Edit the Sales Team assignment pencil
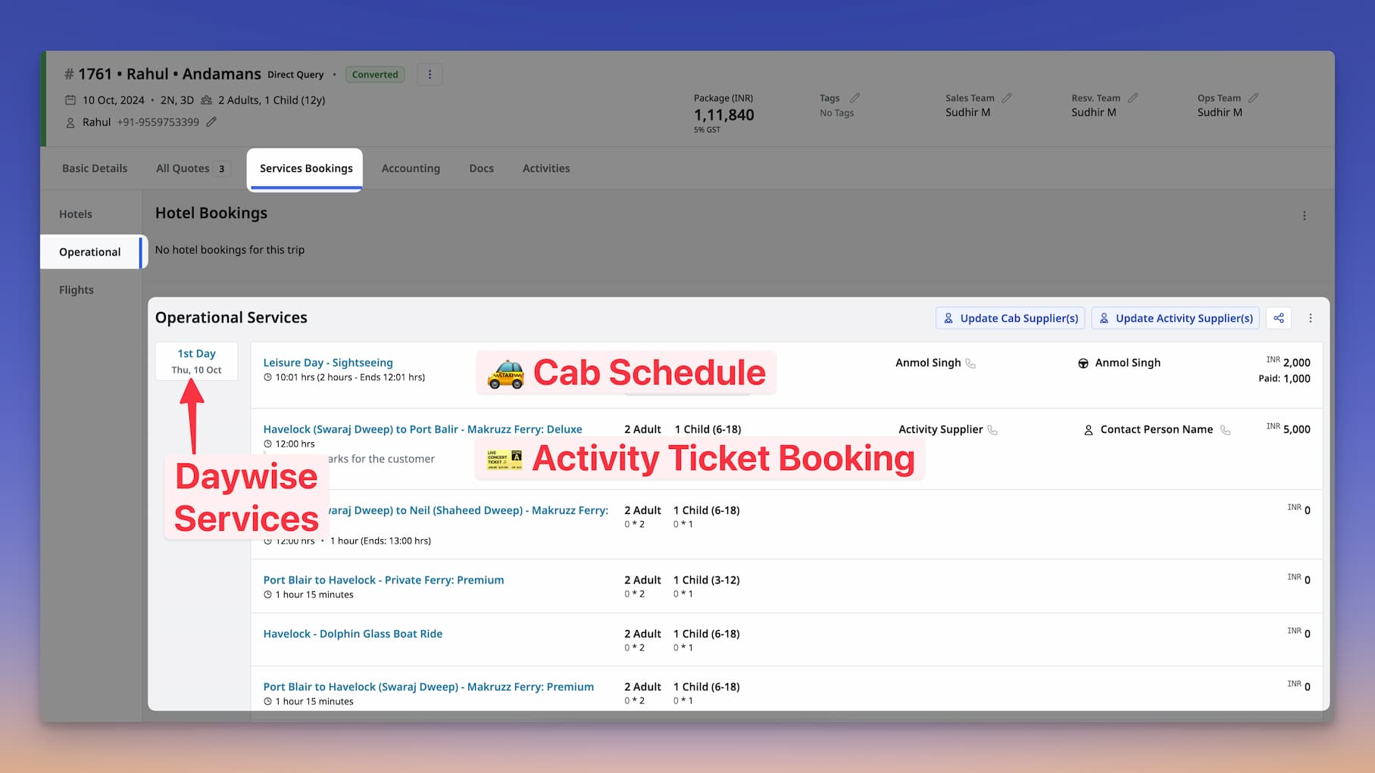 1008,97
